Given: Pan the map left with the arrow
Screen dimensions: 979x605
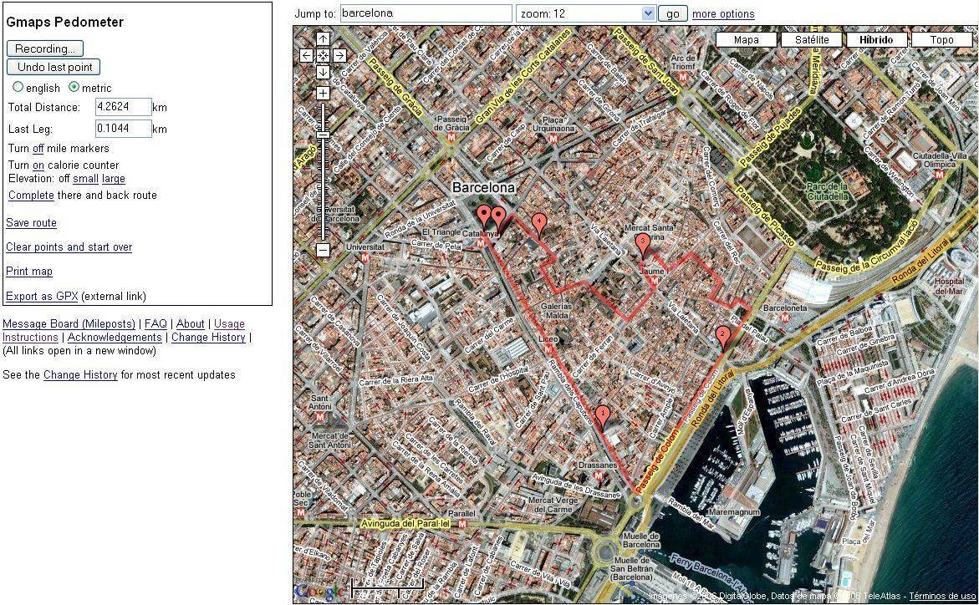Looking at the screenshot, I should click(x=307, y=55).
